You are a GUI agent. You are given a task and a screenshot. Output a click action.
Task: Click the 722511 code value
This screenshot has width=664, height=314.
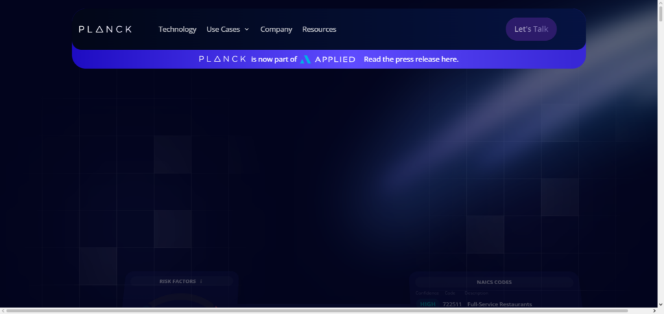[452, 304]
